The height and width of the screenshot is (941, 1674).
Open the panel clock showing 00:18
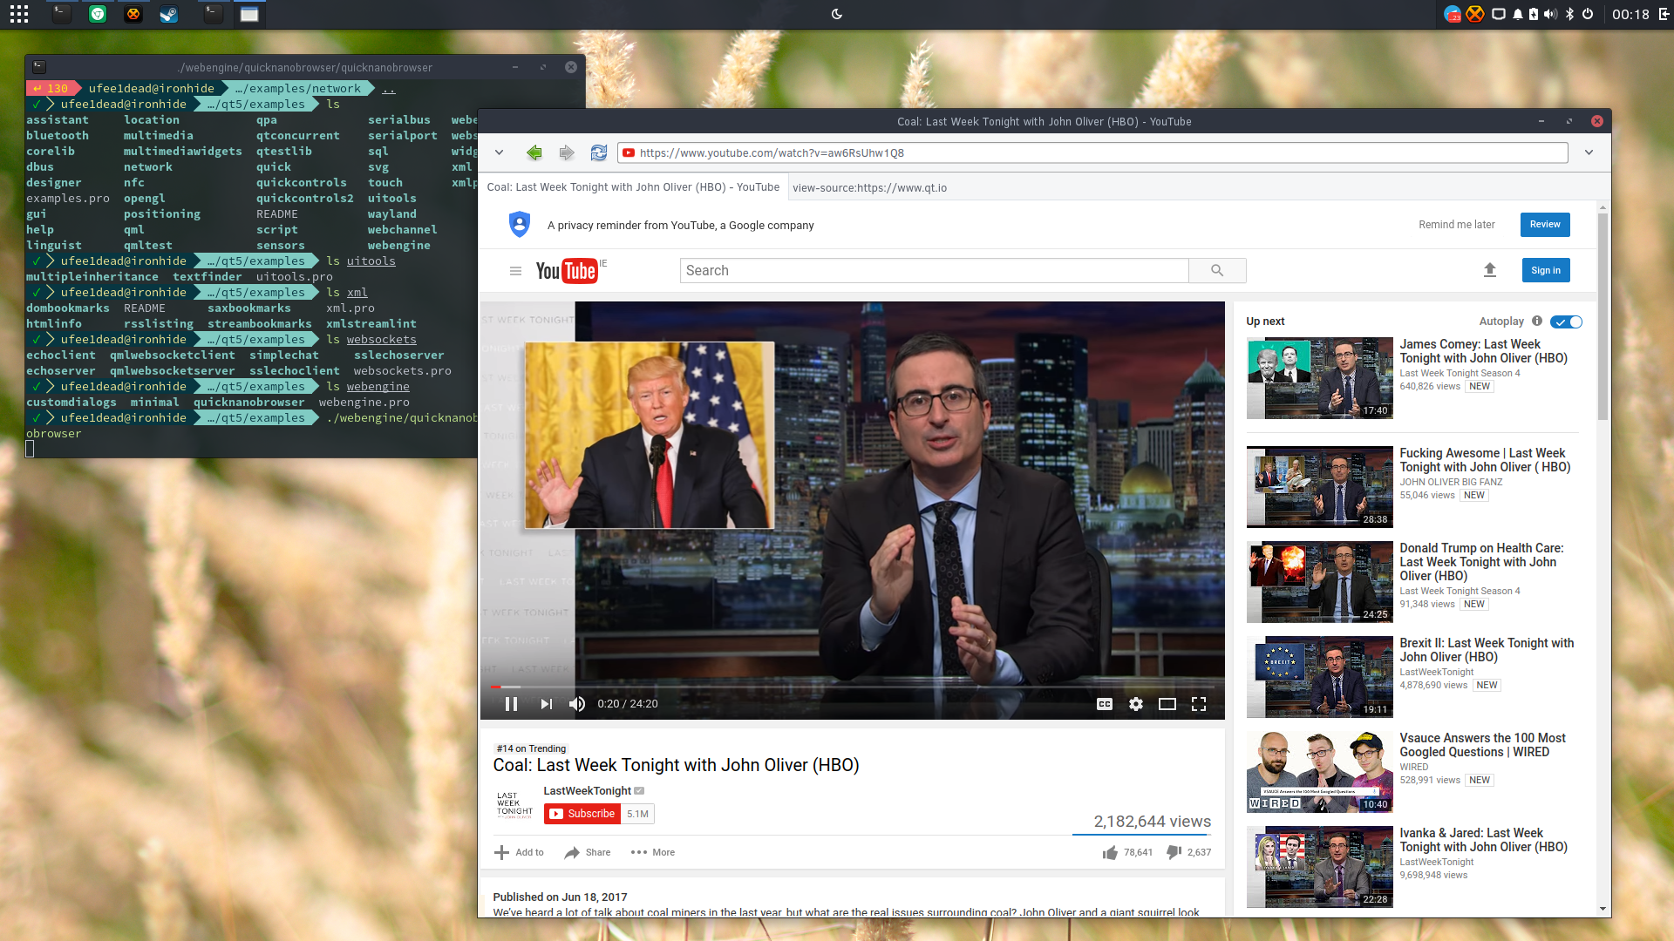1630,14
